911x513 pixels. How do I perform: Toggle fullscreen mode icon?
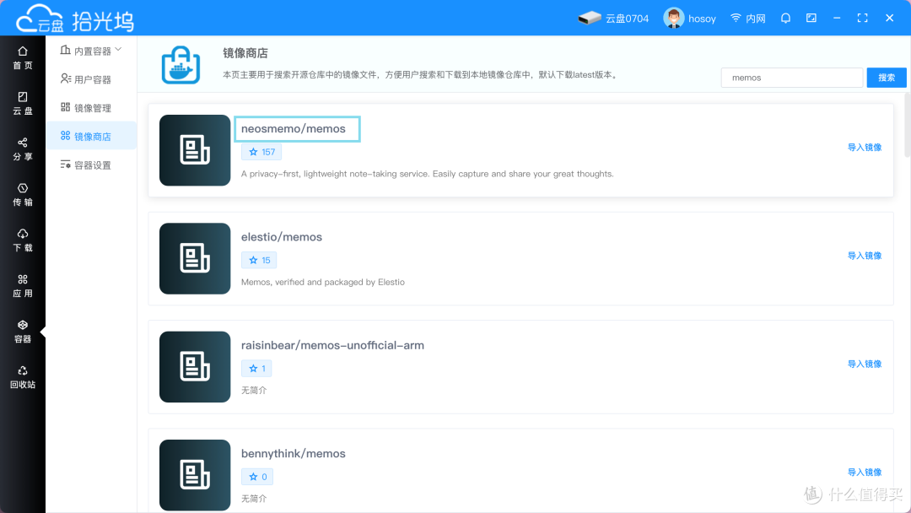(x=863, y=18)
